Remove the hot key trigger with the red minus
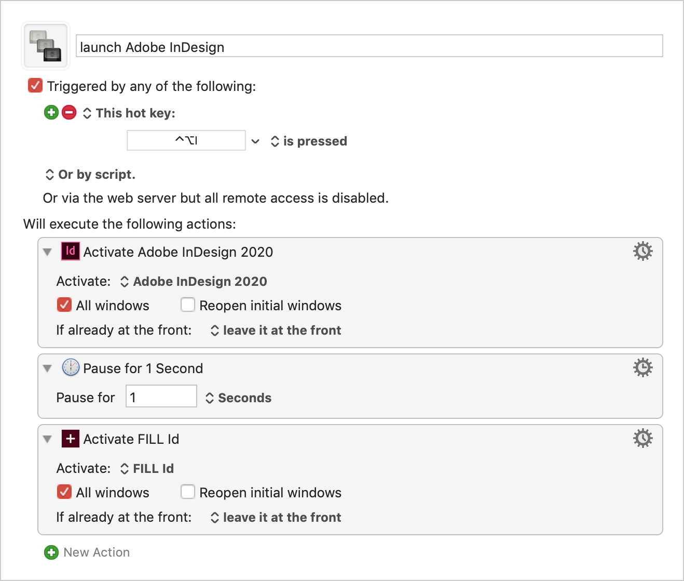Viewport: 684px width, 581px height. coord(69,112)
